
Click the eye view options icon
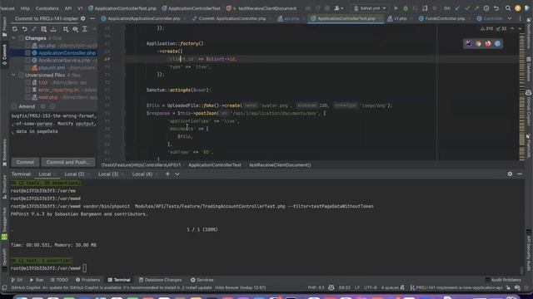[x=75, y=29]
